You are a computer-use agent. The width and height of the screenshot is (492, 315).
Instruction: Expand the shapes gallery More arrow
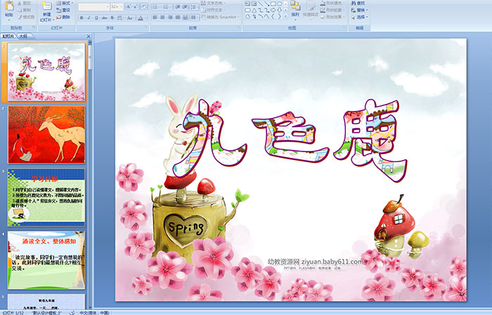click(285, 17)
